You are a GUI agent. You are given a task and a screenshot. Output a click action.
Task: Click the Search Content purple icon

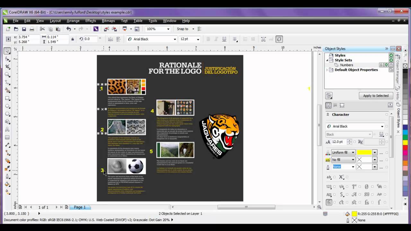point(96,29)
